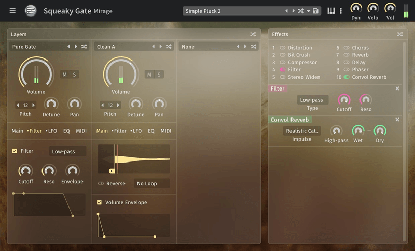415x251 pixels.
Task: Disable the Volume Envelope checkbox
Action: pos(99,202)
